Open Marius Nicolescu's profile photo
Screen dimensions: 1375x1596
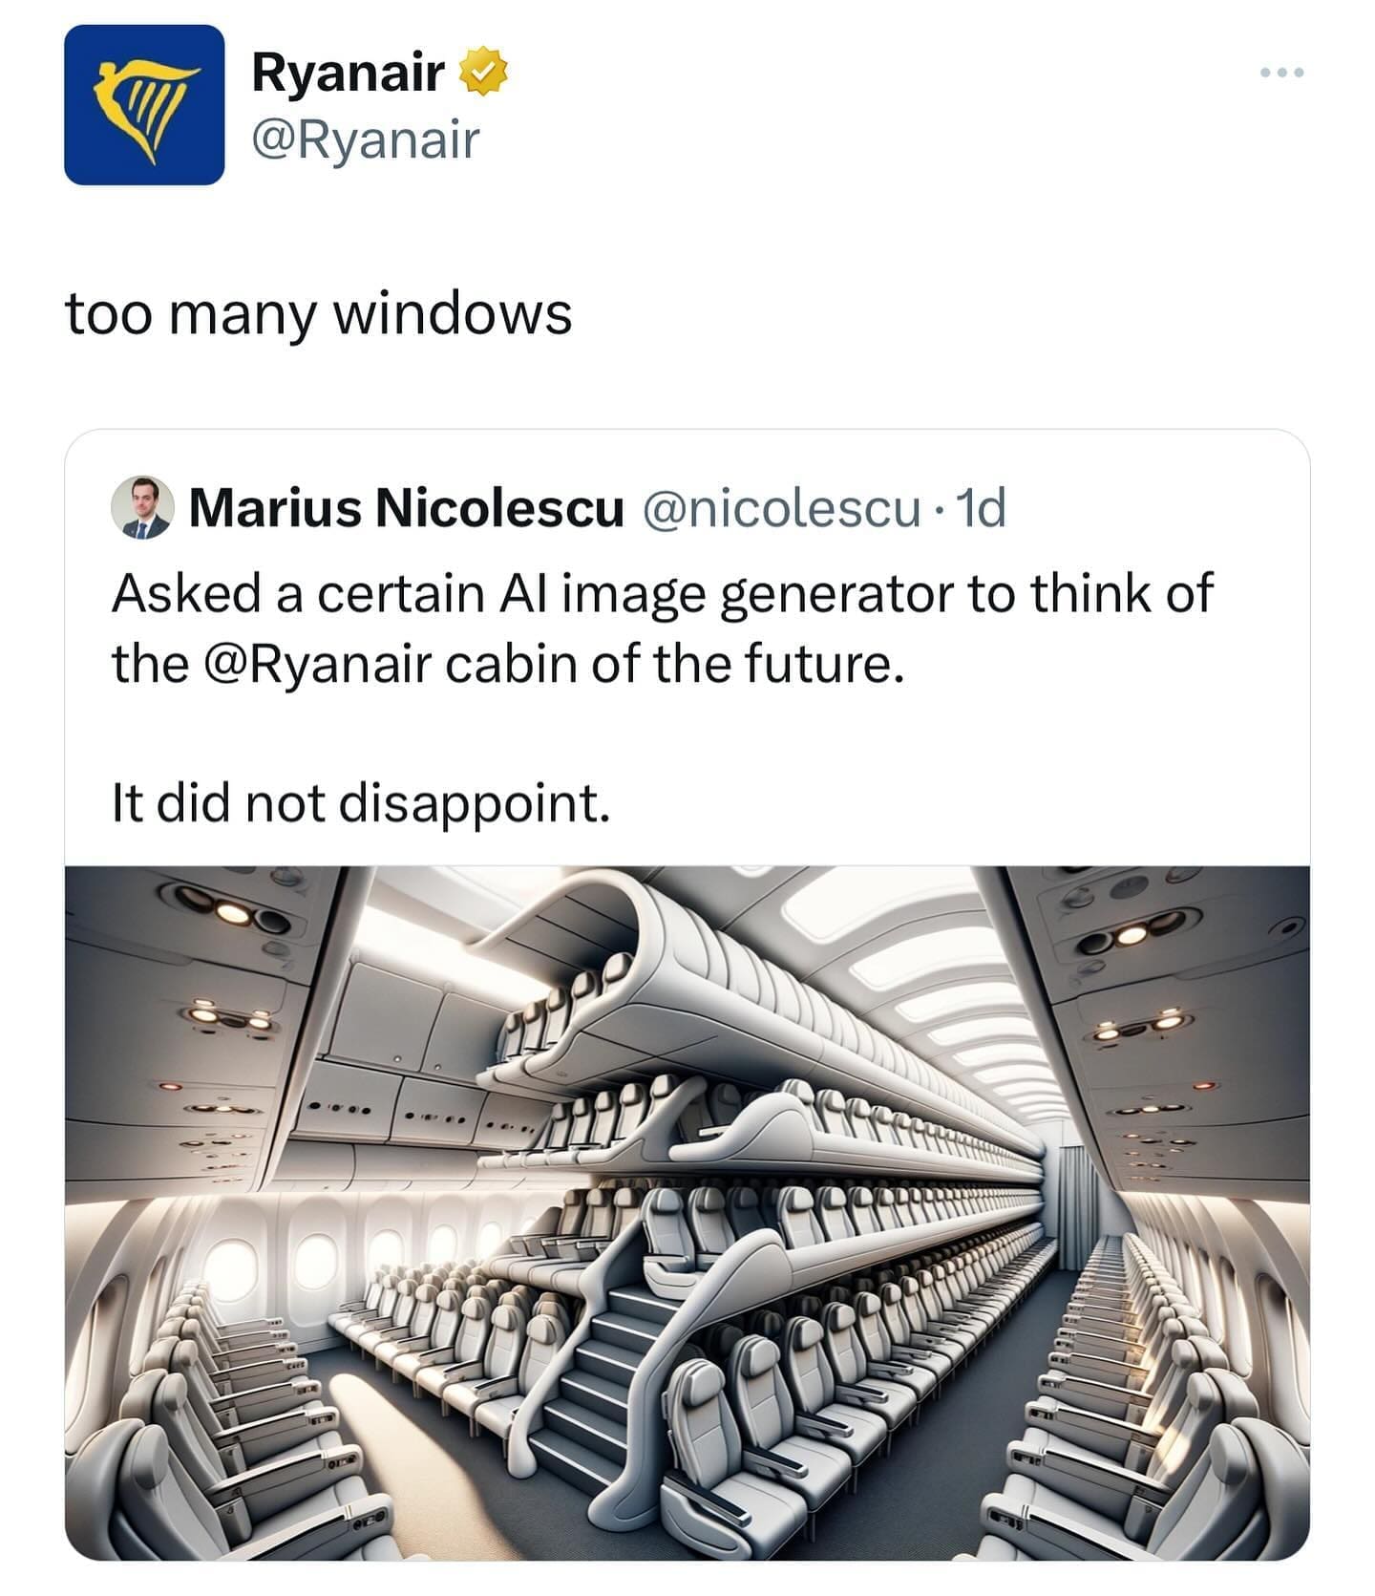coord(142,507)
